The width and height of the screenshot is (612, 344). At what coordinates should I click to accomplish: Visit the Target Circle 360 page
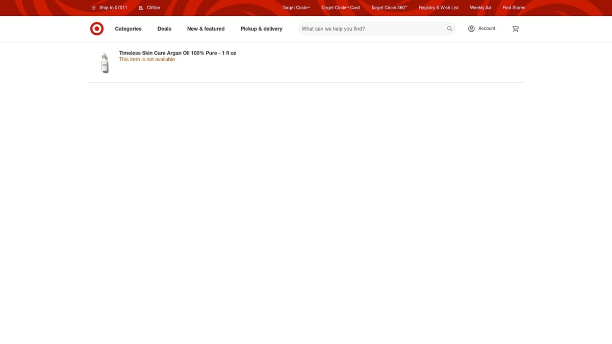(389, 8)
